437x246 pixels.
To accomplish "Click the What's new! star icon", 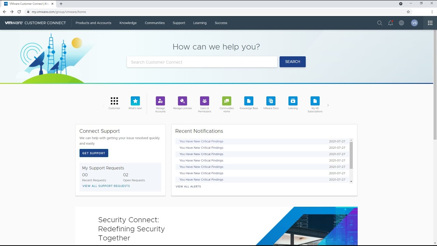I will pyautogui.click(x=135, y=101).
